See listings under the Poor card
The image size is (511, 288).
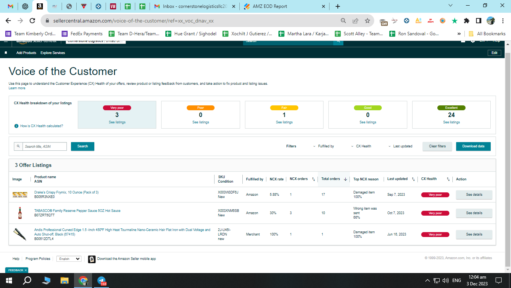(201, 122)
